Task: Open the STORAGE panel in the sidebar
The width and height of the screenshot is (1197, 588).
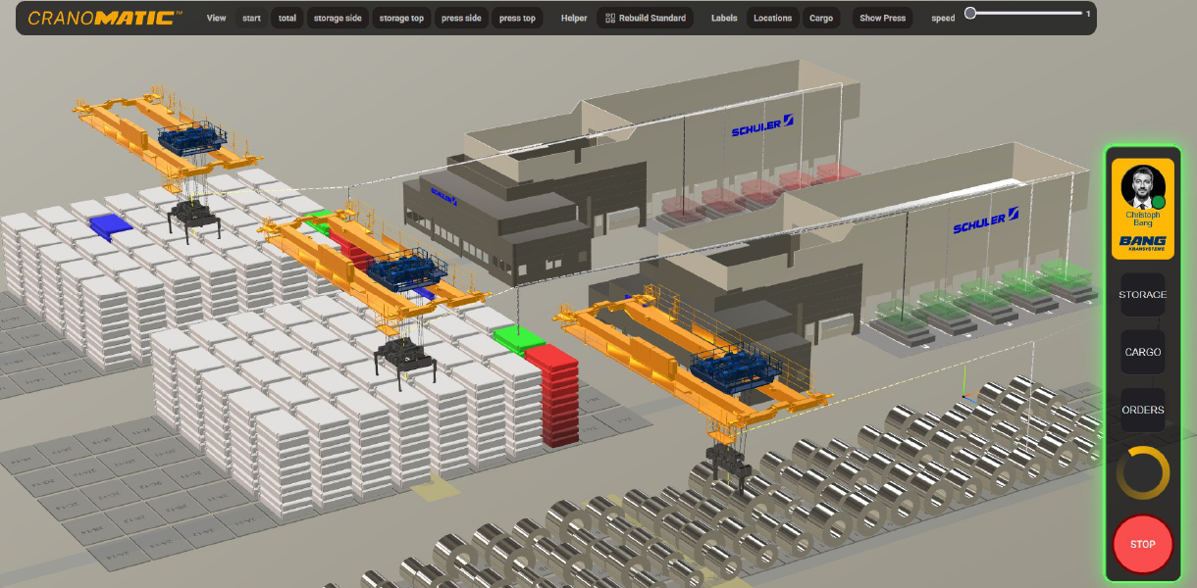Action: point(1143,294)
